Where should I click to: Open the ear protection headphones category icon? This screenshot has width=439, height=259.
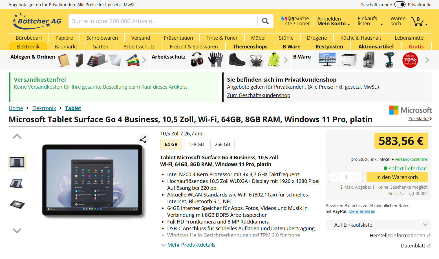[197, 60]
